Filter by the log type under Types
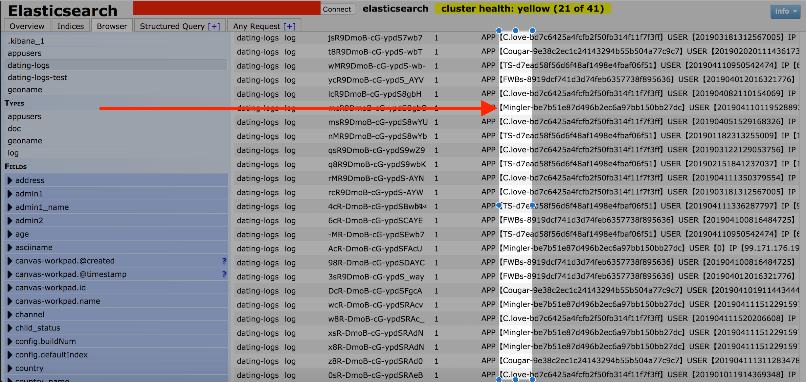The width and height of the screenshot is (806, 382). [x=116, y=153]
